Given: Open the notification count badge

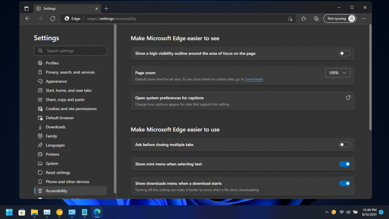Looking at the screenshot, I should click(381, 212).
